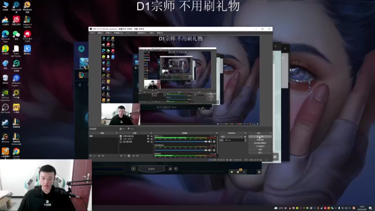Open Steam desktop shortcut

coord(5,122)
